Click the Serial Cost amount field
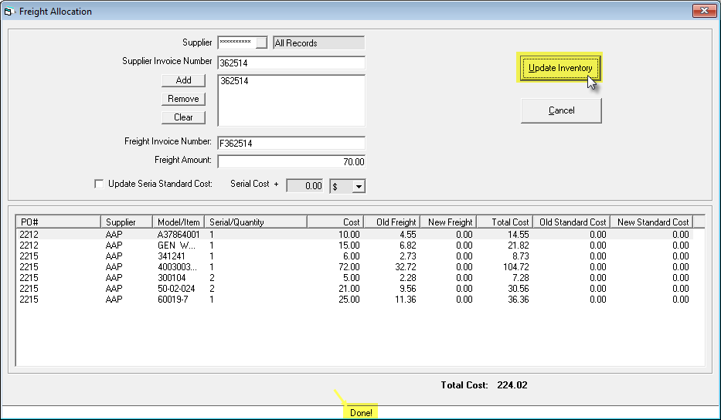This screenshot has height=420, width=721. point(305,186)
